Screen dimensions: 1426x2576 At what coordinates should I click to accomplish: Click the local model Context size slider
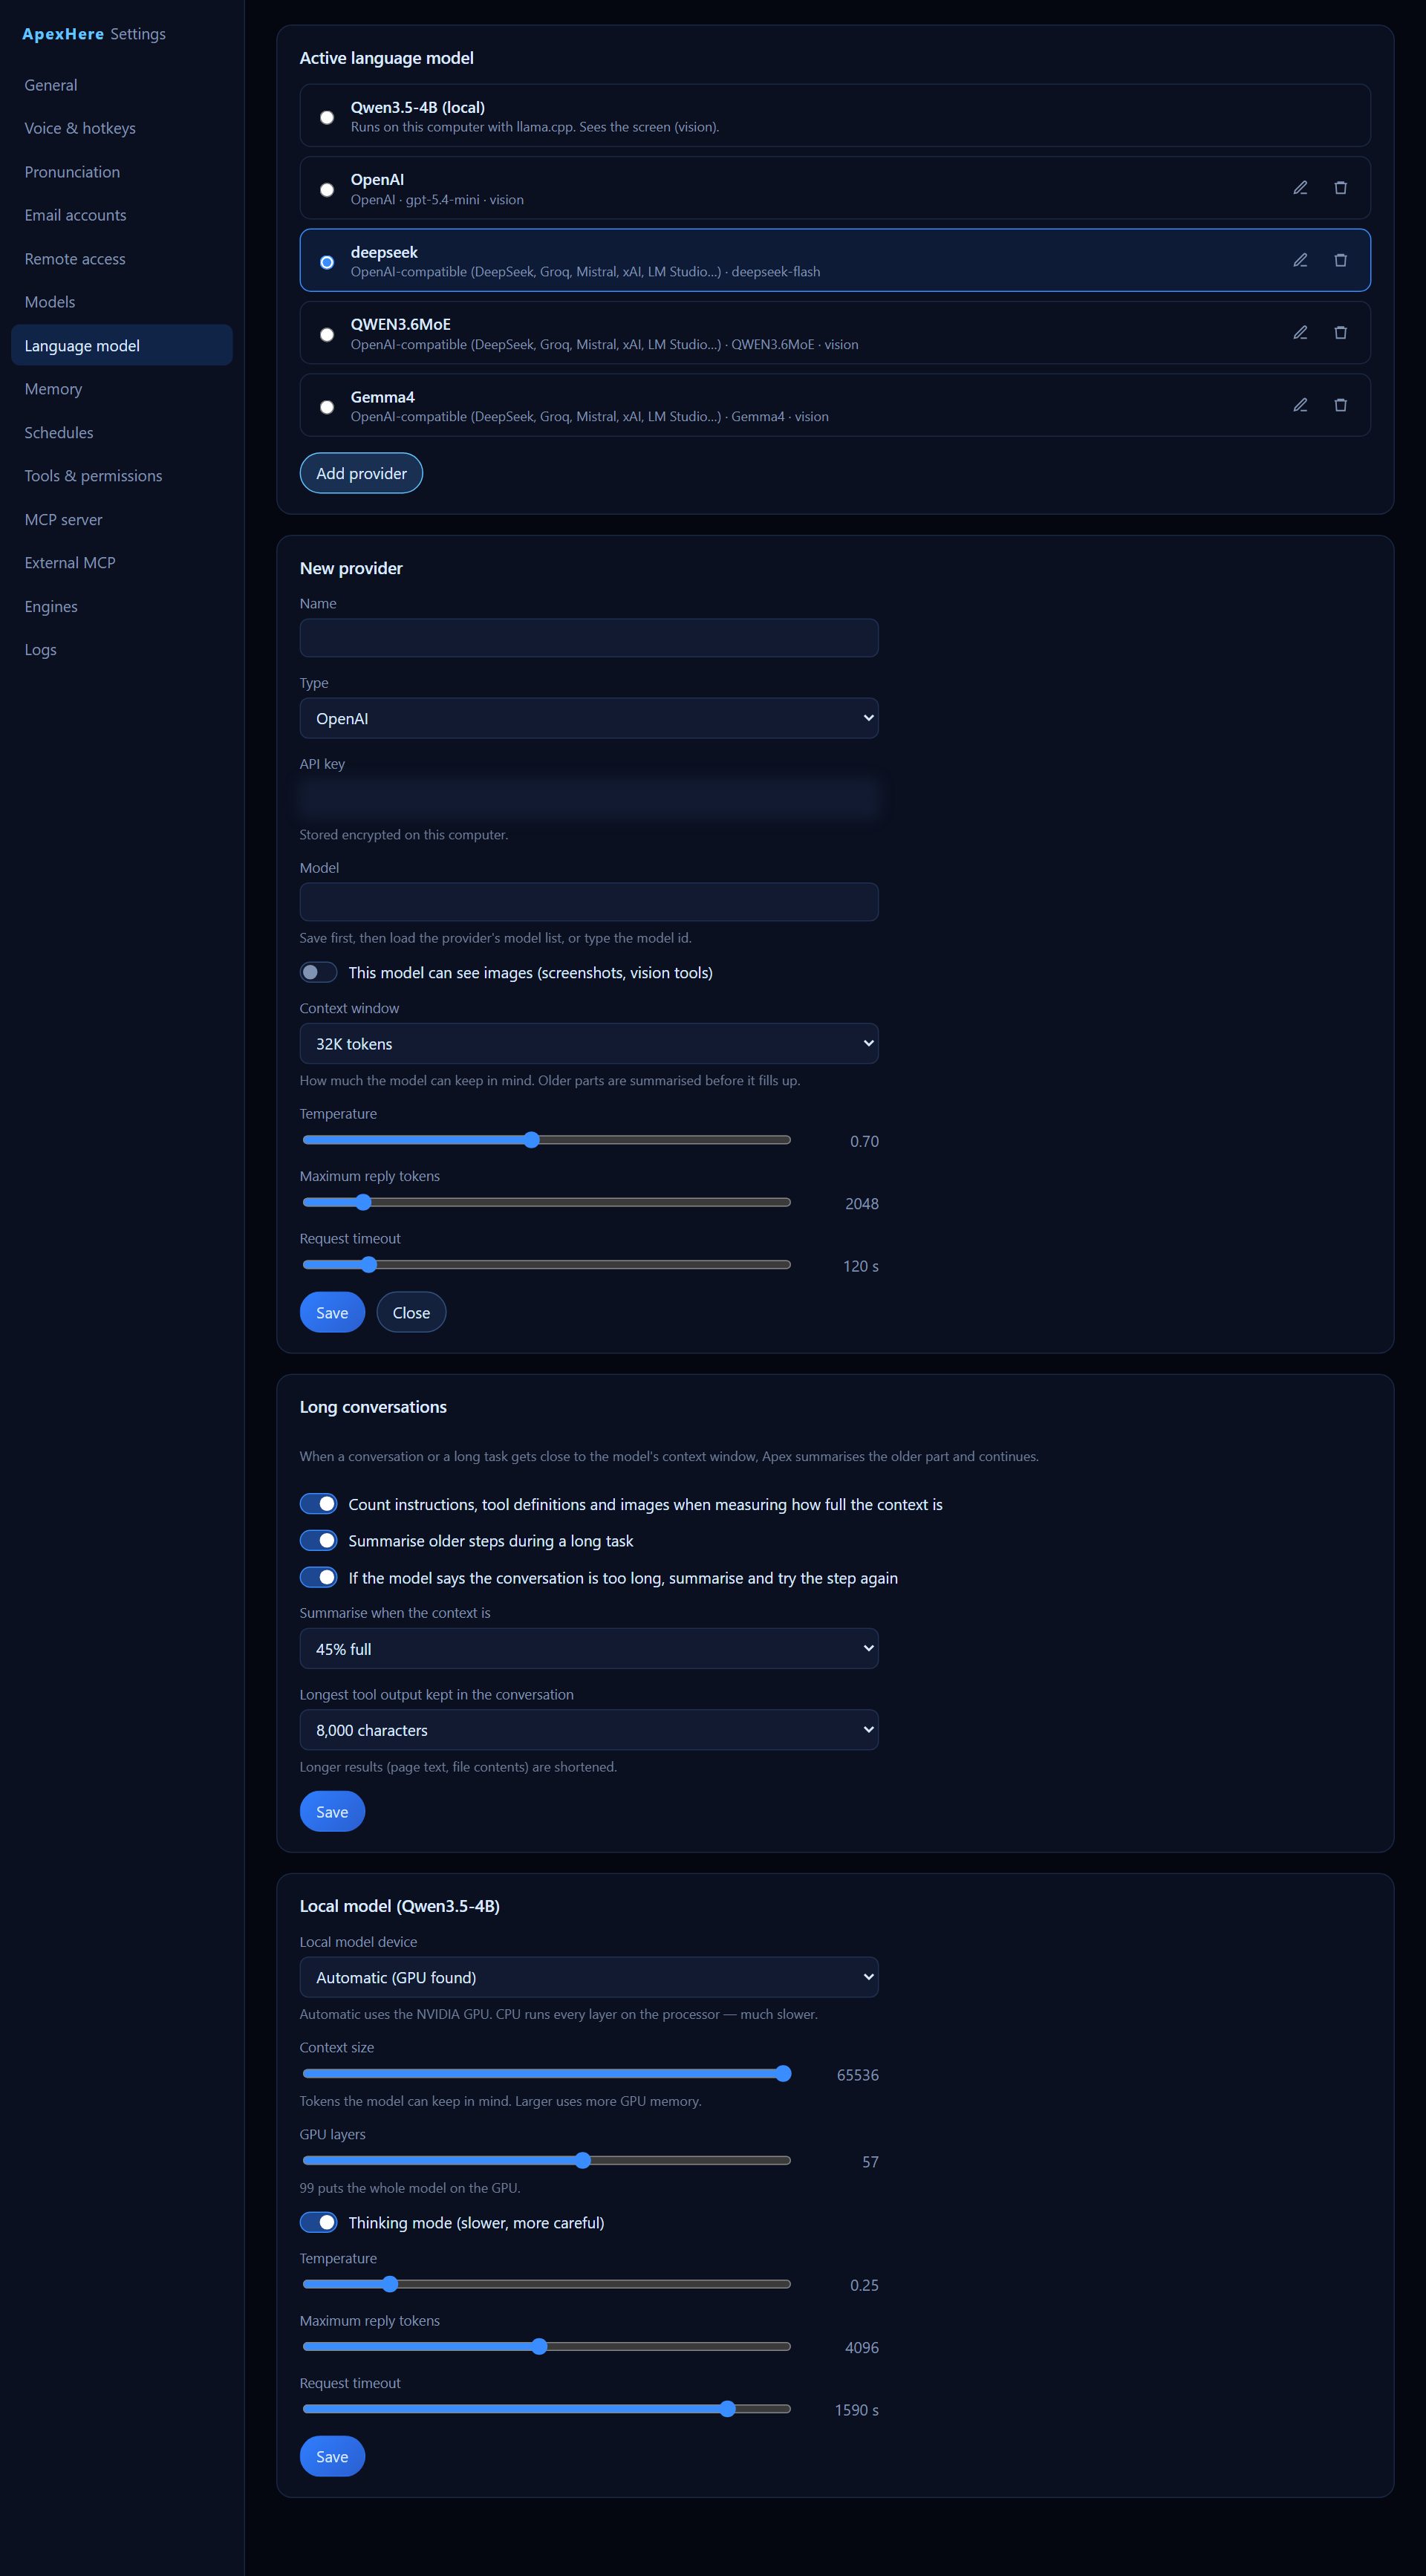(x=546, y=2074)
